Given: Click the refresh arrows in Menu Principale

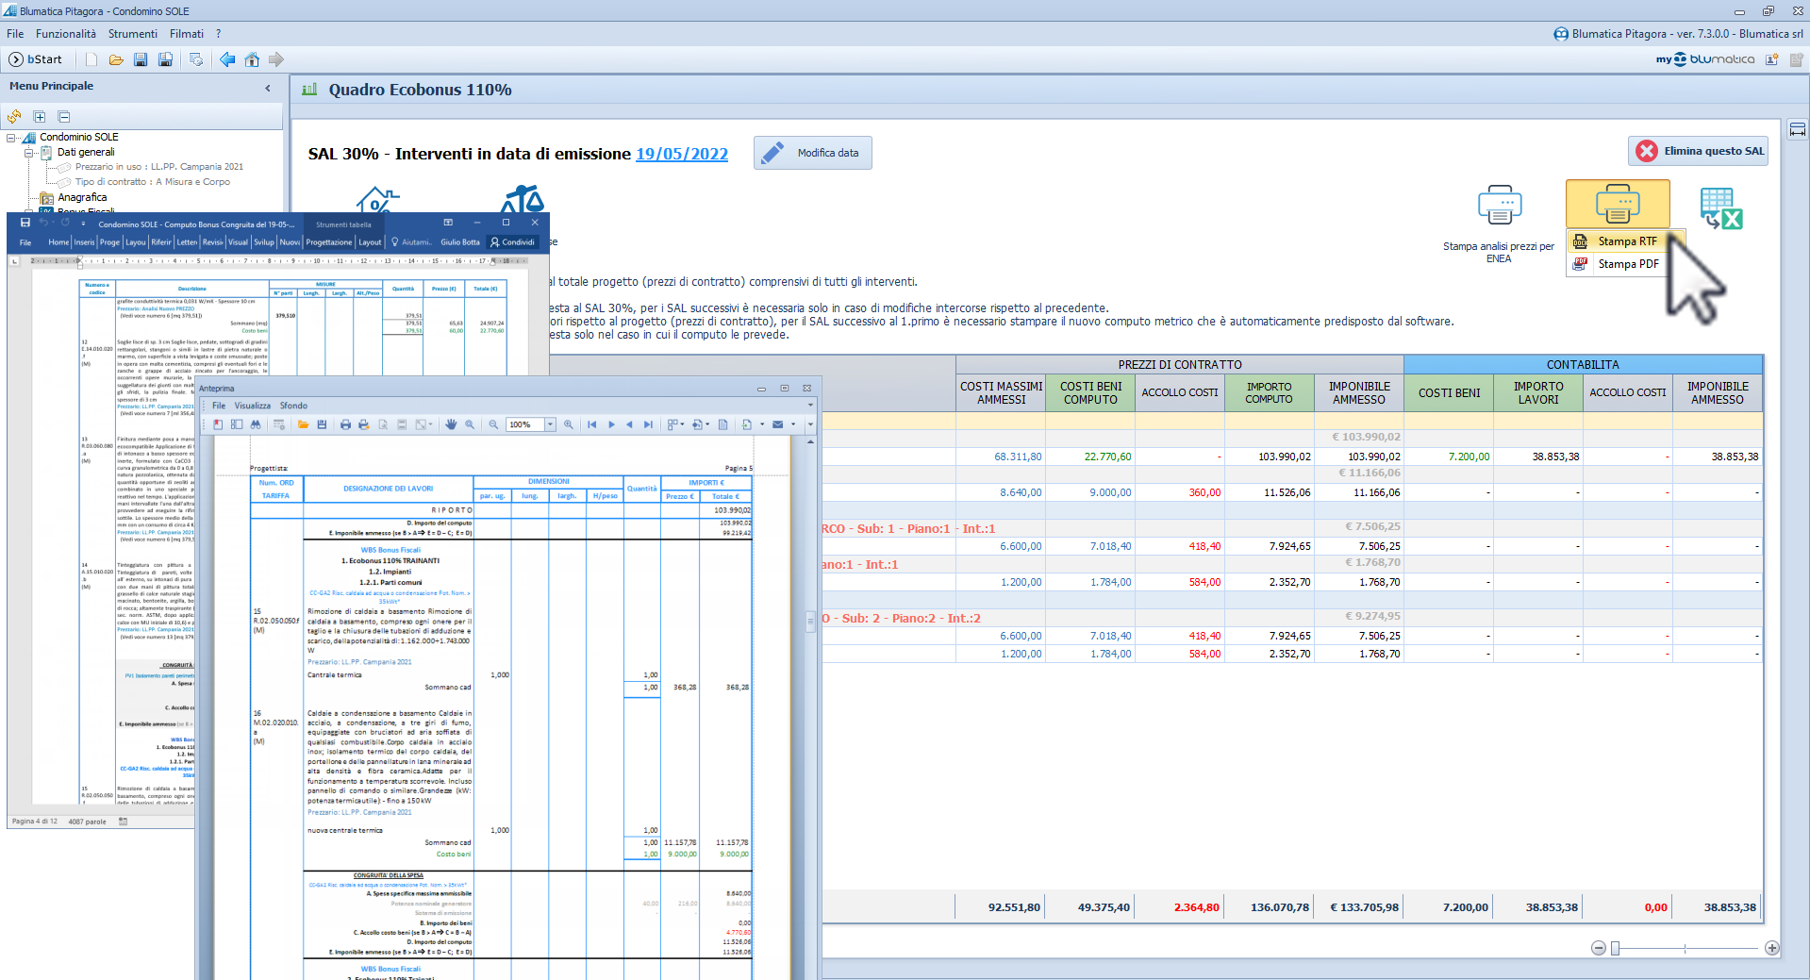Looking at the screenshot, I should [x=14, y=117].
